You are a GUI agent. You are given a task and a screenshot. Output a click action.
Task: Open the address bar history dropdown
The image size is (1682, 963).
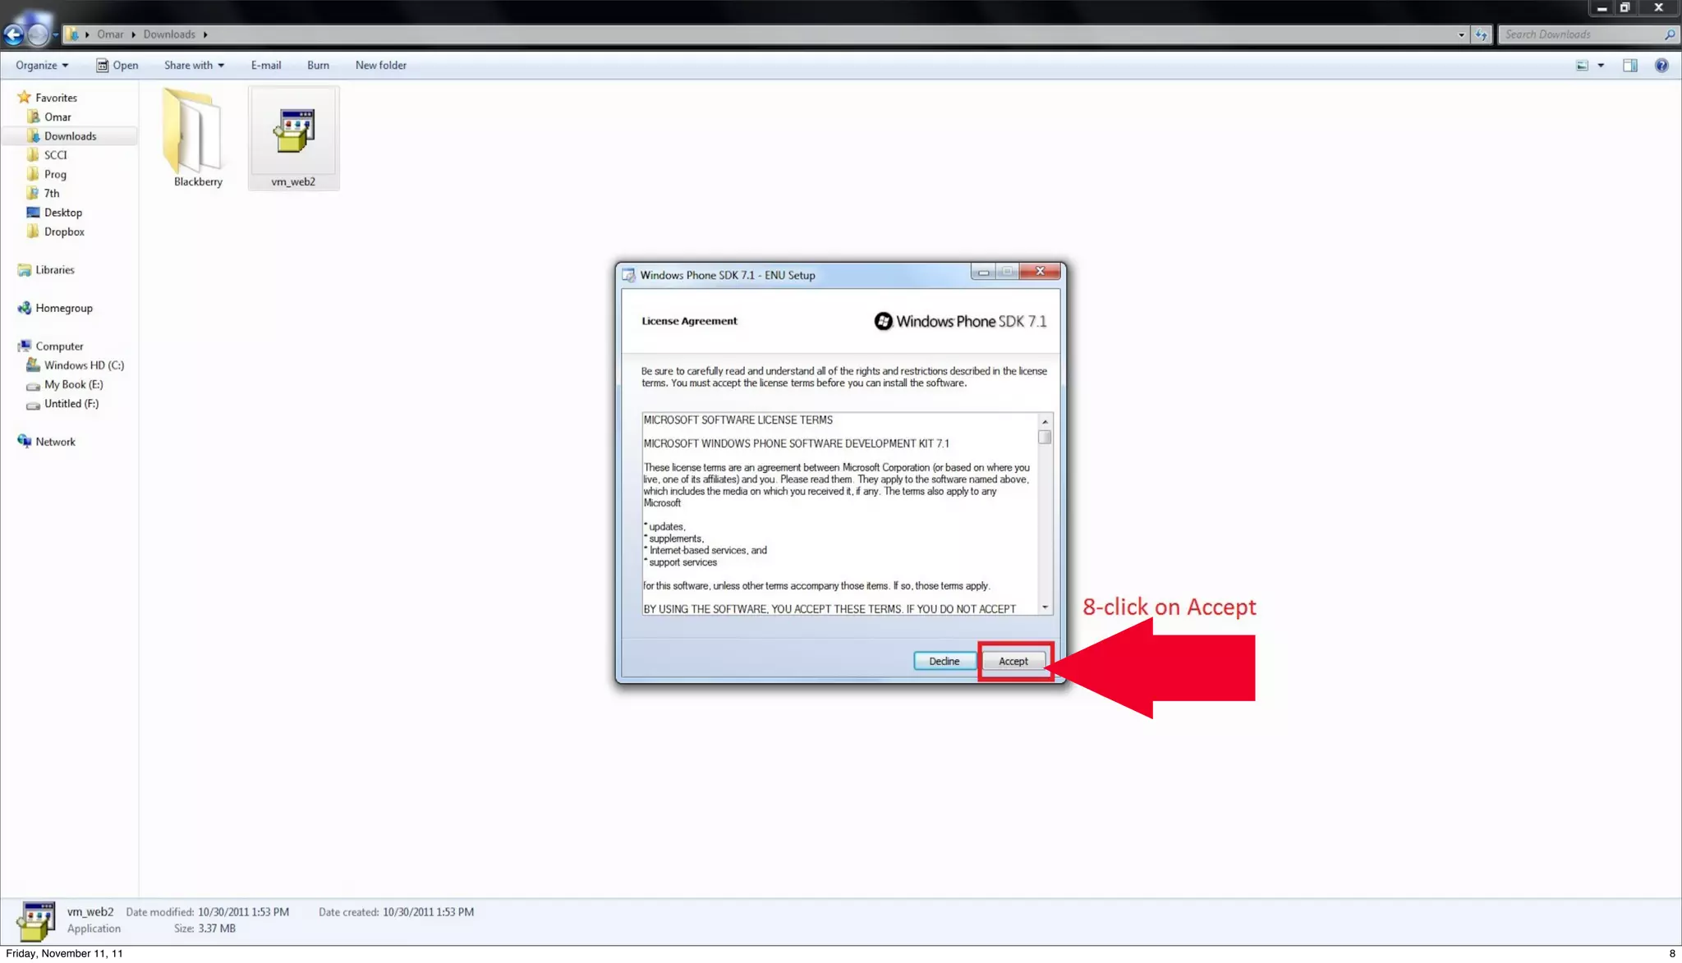(1461, 34)
